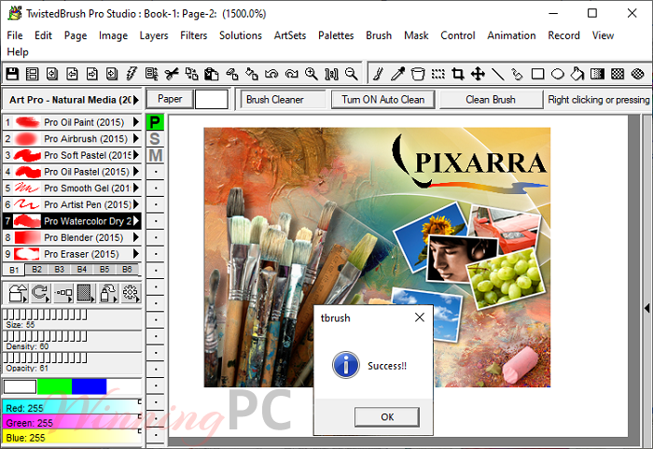Close the tbrush Success dialog
This screenshot has width=653, height=449.
pos(420,317)
